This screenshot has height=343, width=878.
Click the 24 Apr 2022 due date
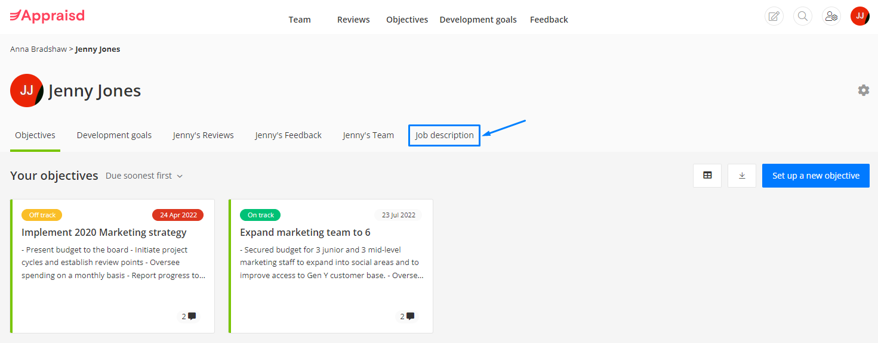click(x=178, y=215)
